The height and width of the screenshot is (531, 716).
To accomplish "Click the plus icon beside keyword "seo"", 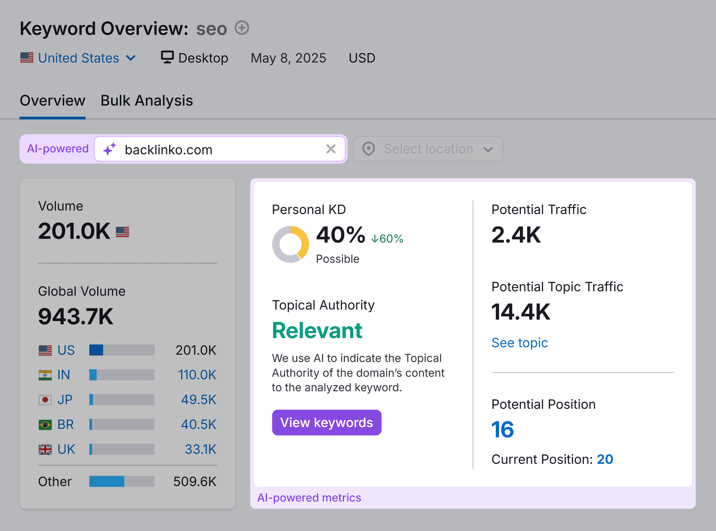I will tap(242, 28).
